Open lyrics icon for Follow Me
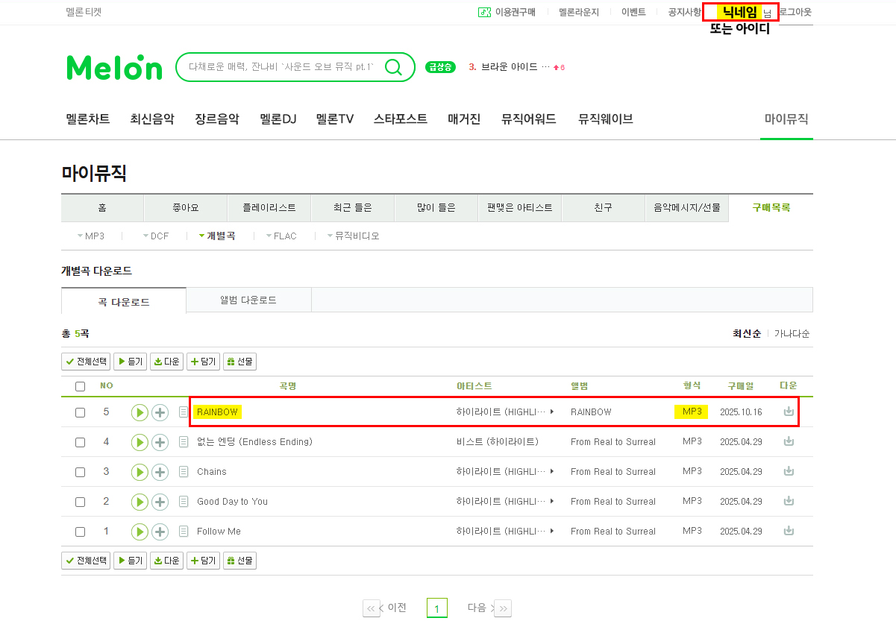The height and width of the screenshot is (621, 896). [x=184, y=532]
